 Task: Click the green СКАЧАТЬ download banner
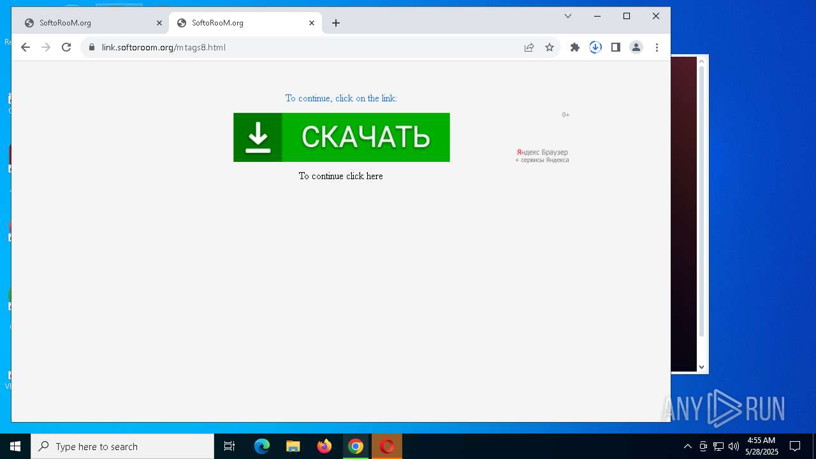(342, 137)
